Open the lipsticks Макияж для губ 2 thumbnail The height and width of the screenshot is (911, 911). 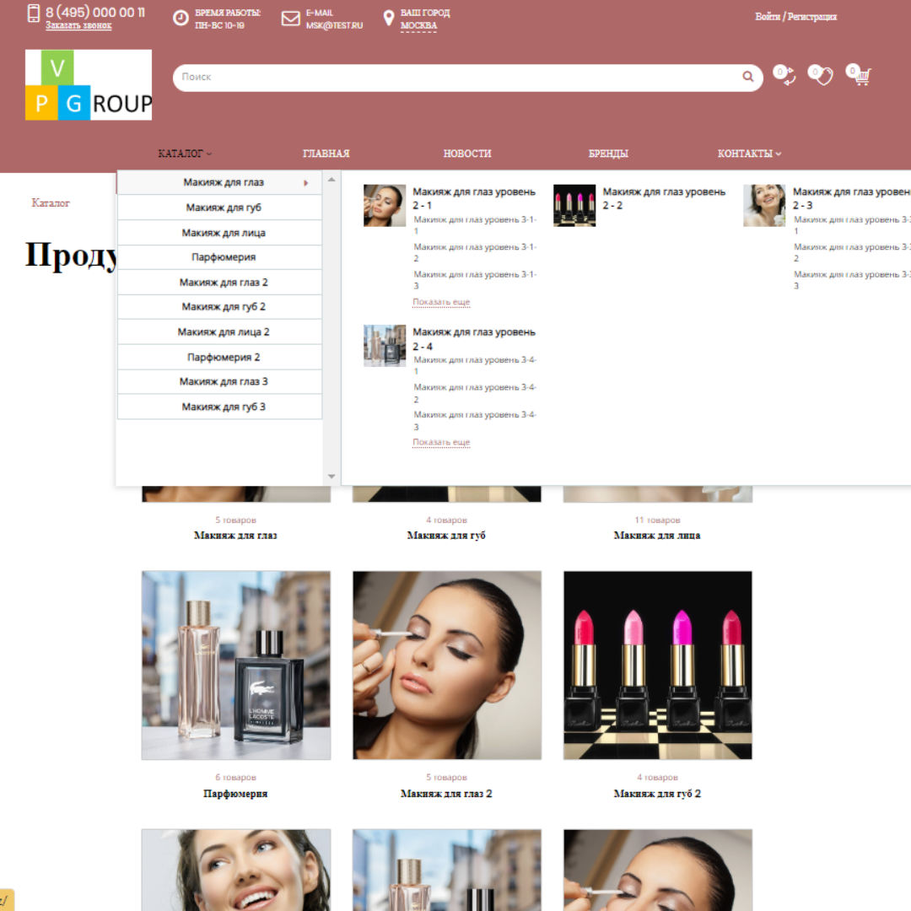tap(657, 665)
